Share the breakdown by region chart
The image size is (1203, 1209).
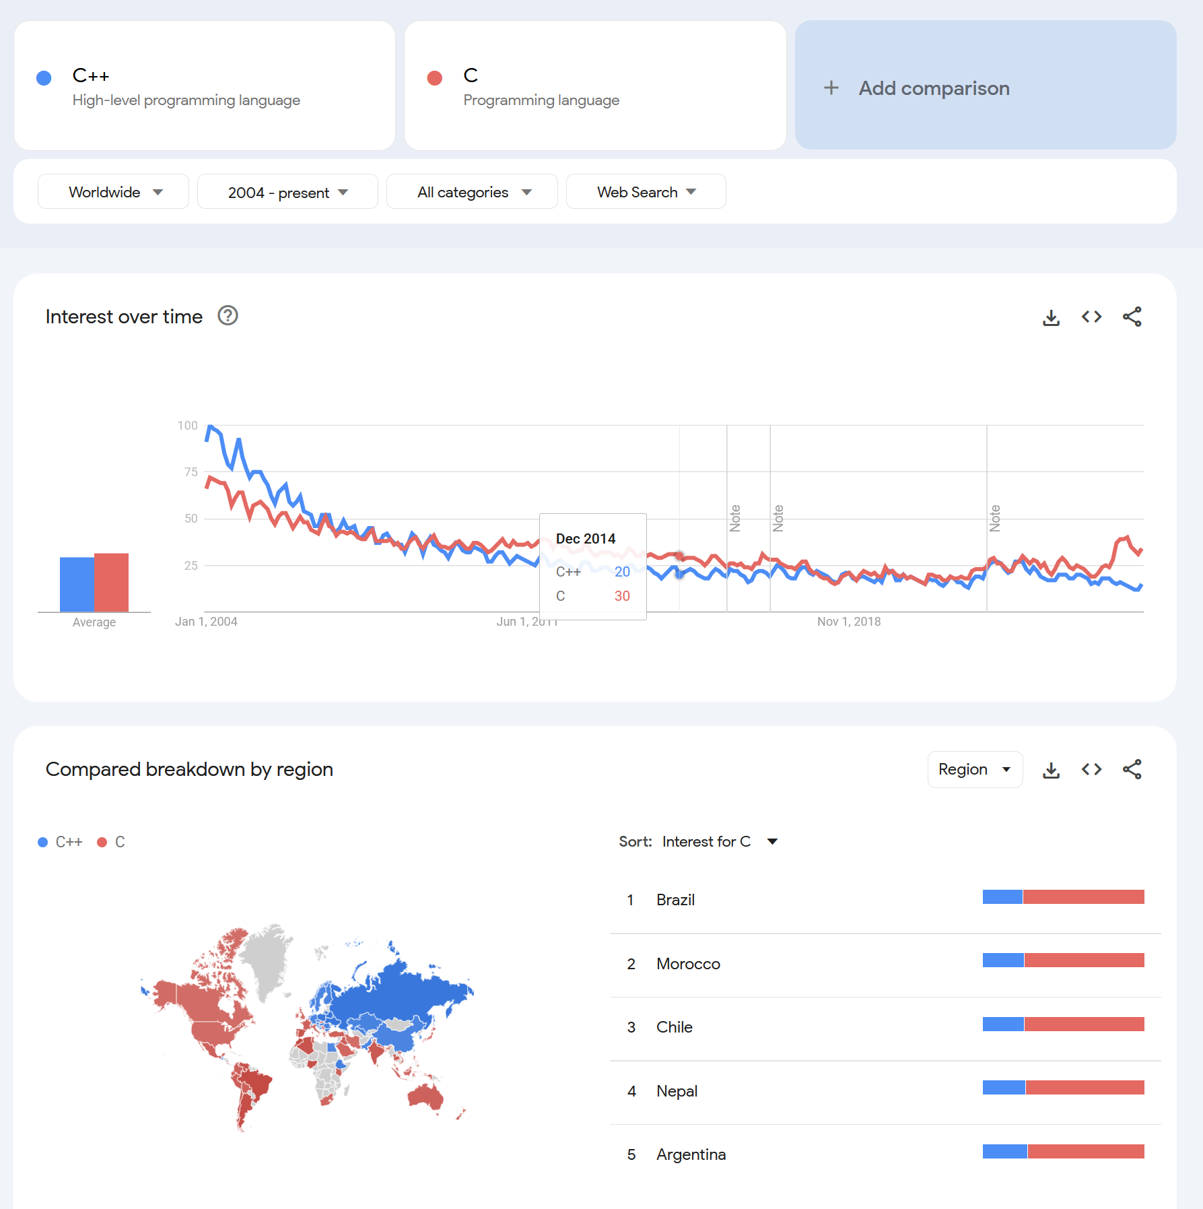click(1132, 770)
